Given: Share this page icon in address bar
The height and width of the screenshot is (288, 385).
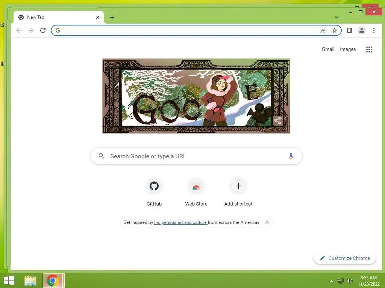Looking at the screenshot, I should point(322,30).
